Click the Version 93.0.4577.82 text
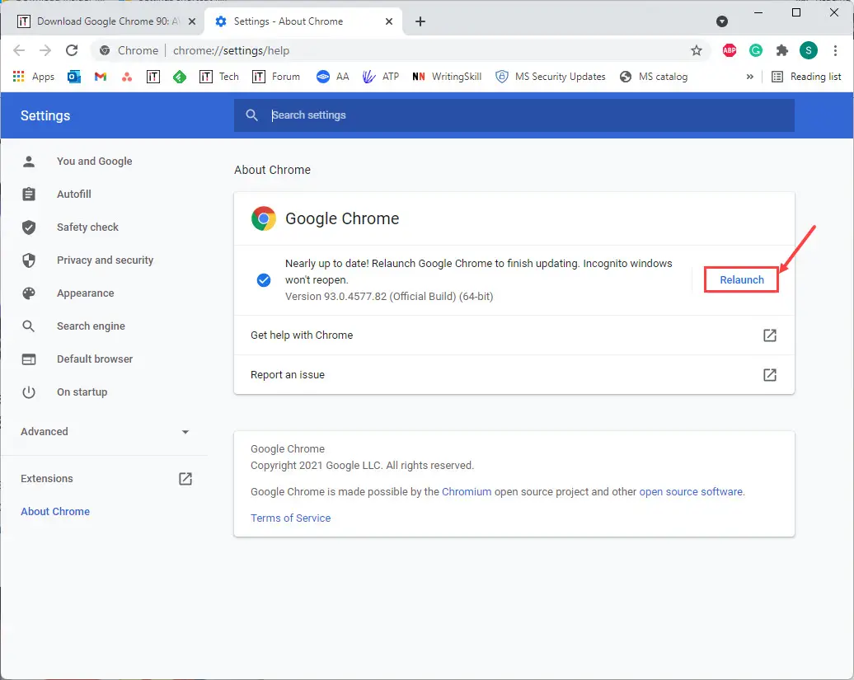The height and width of the screenshot is (680, 854). coord(389,297)
